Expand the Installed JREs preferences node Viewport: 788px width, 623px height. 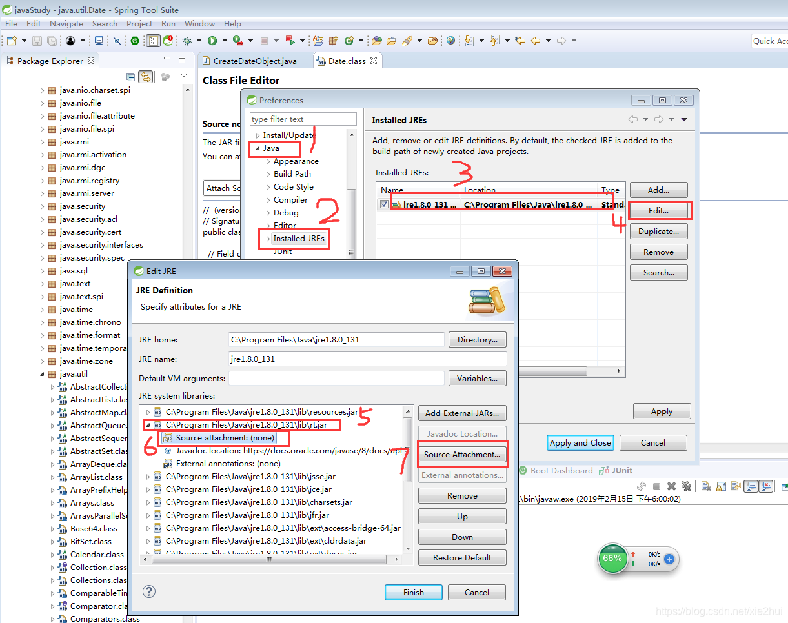[268, 239]
